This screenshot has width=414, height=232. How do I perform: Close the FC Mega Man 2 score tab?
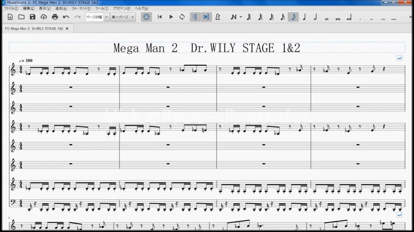pos(67,28)
